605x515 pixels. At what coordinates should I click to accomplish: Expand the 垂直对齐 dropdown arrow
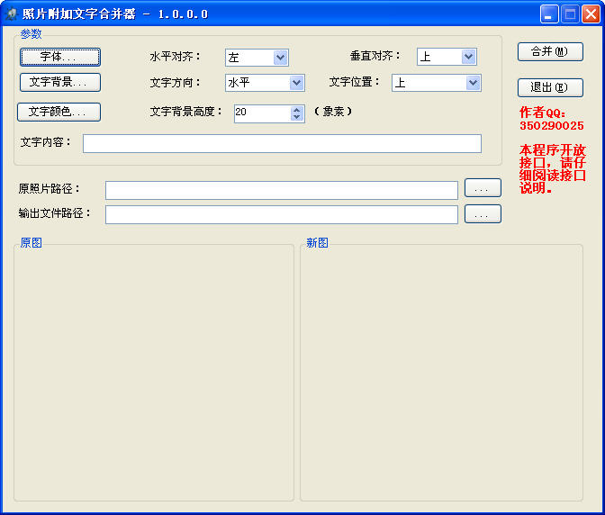pos(468,57)
